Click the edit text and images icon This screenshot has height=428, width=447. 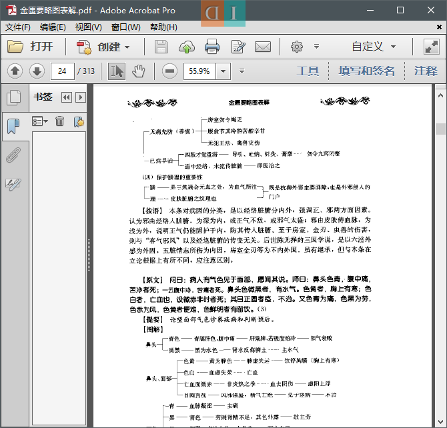[x=238, y=47]
